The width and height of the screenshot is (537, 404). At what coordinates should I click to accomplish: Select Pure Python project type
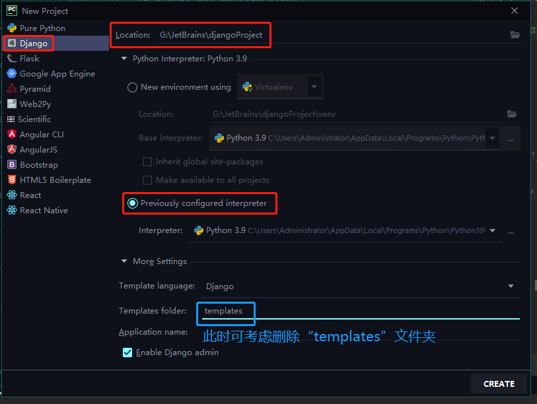click(x=56, y=28)
